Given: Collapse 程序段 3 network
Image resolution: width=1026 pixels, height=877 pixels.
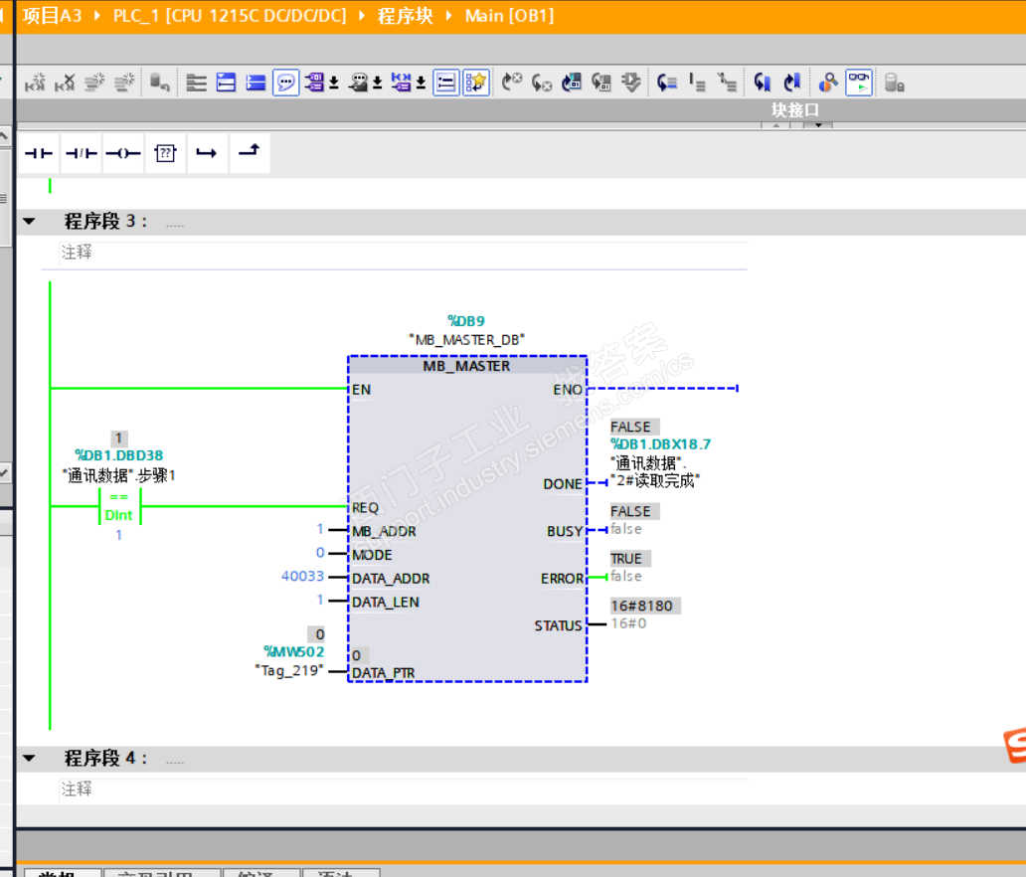Looking at the screenshot, I should point(29,222).
